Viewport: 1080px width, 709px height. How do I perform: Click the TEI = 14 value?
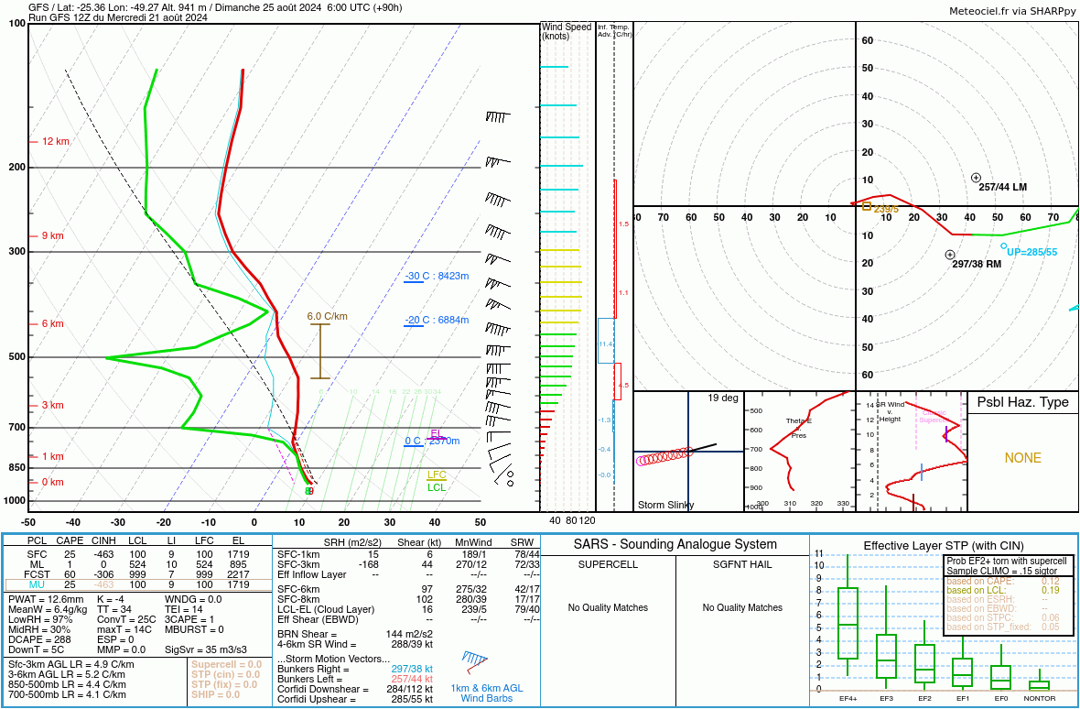coord(184,609)
